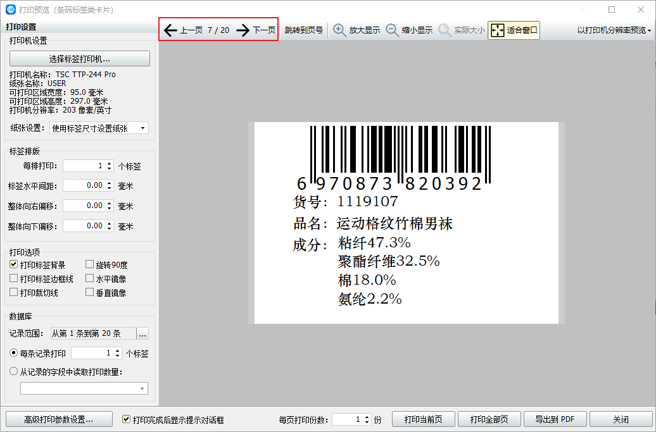Decrease 整体向下偏移 with down arrow
Viewport: 656px width, 432px height.
point(109,228)
